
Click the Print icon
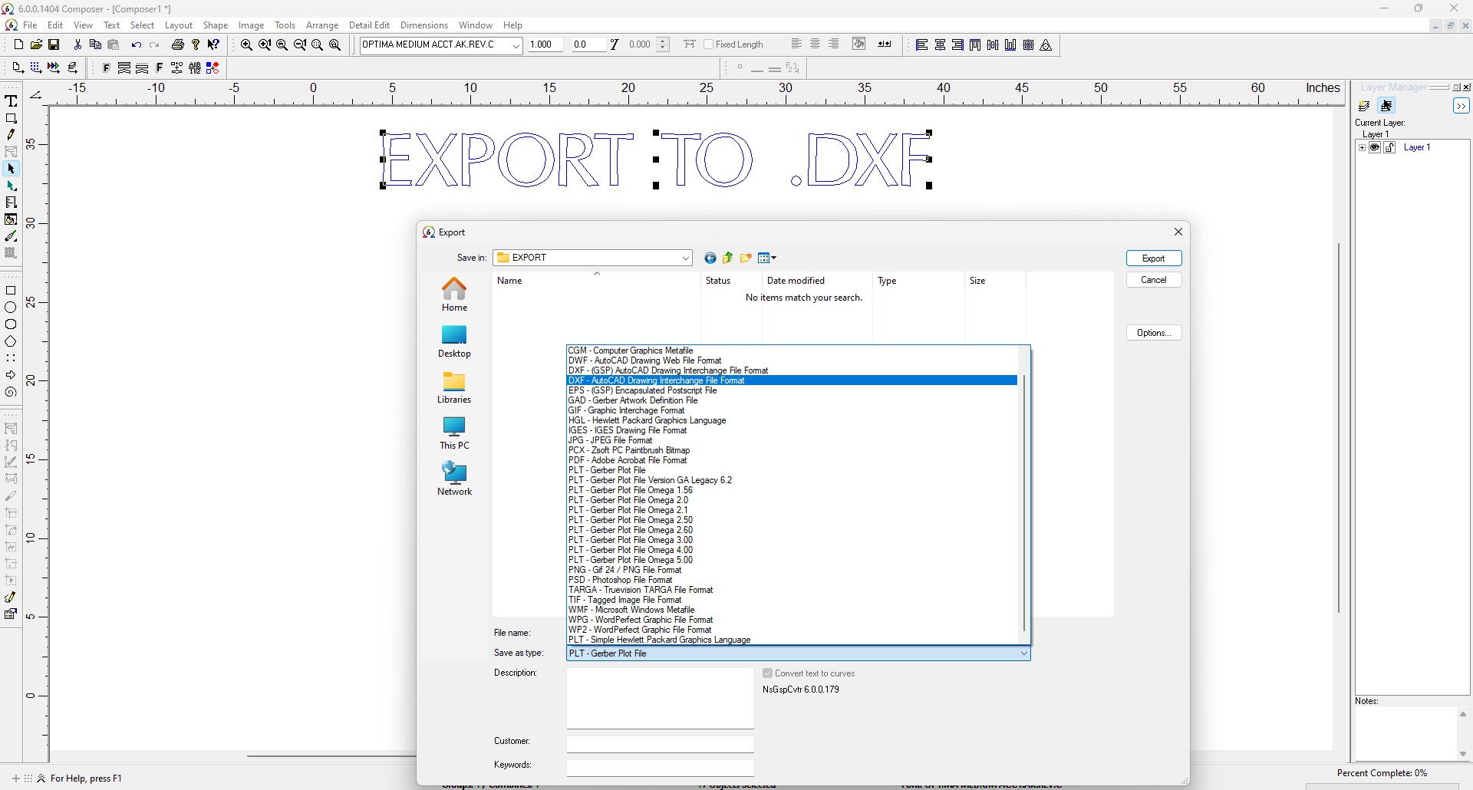click(178, 45)
